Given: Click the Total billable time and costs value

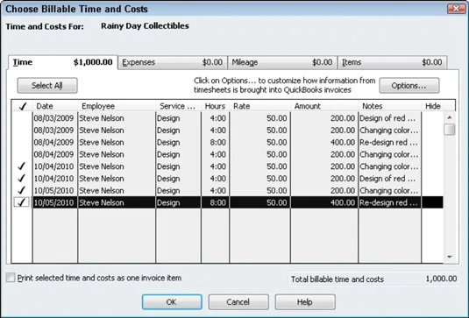Looking at the screenshot, I should point(441,279).
